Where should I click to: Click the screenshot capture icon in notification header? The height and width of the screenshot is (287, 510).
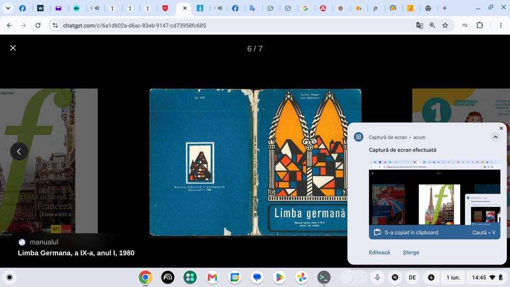tap(359, 137)
